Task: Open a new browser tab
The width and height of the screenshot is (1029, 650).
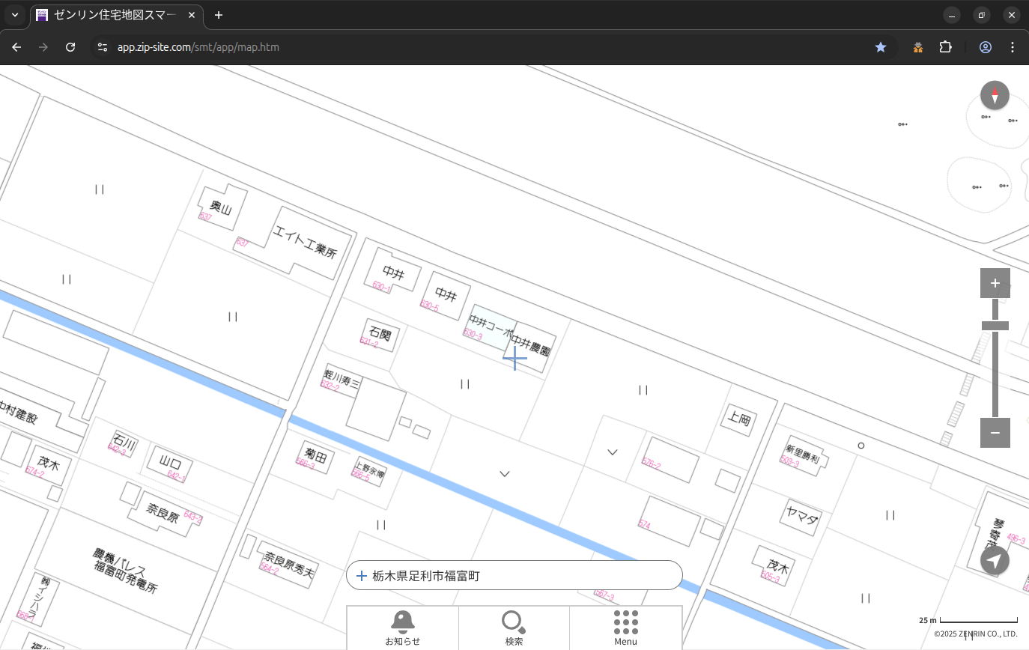Action: pyautogui.click(x=219, y=15)
